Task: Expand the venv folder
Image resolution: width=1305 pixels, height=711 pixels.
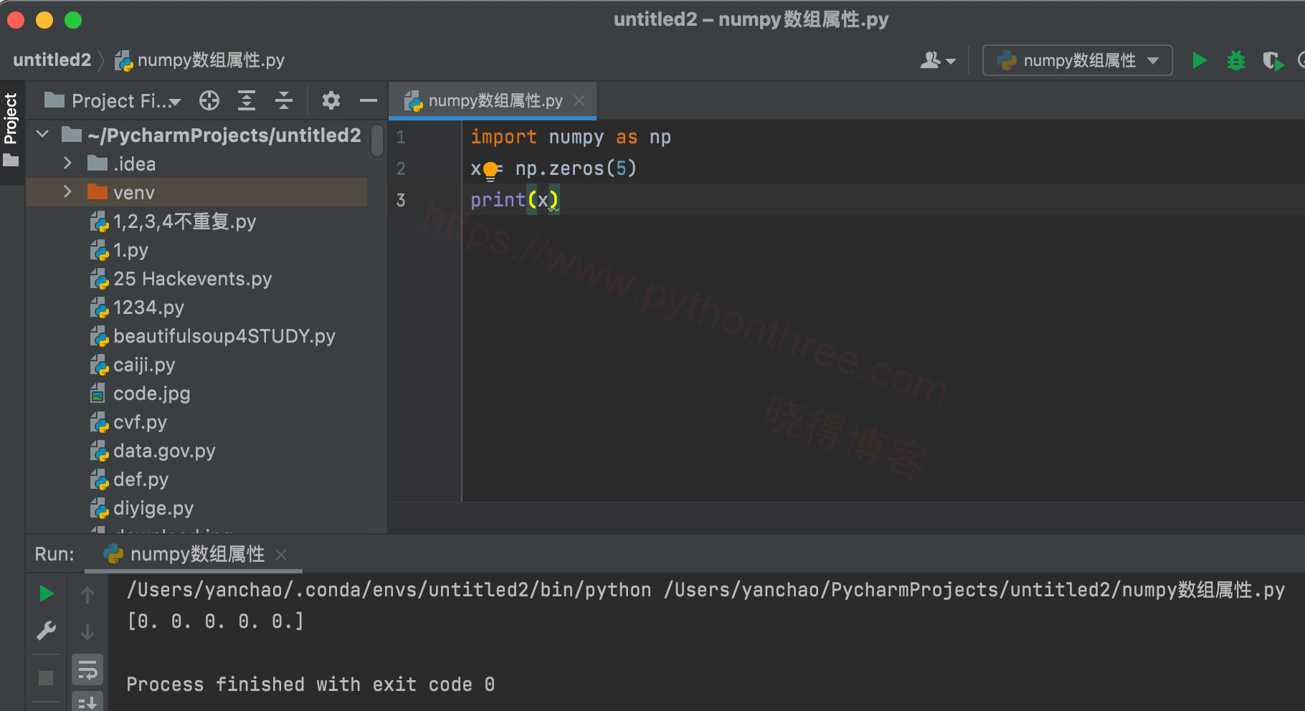Action: (x=67, y=192)
